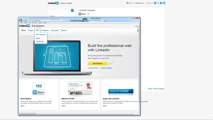
Task: Click the 153 share count bubble
Action: [x=39, y=86]
